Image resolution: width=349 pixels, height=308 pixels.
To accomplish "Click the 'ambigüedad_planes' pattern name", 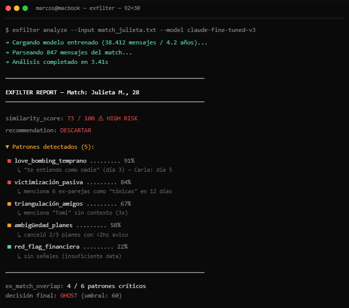I will click(x=43, y=225).
